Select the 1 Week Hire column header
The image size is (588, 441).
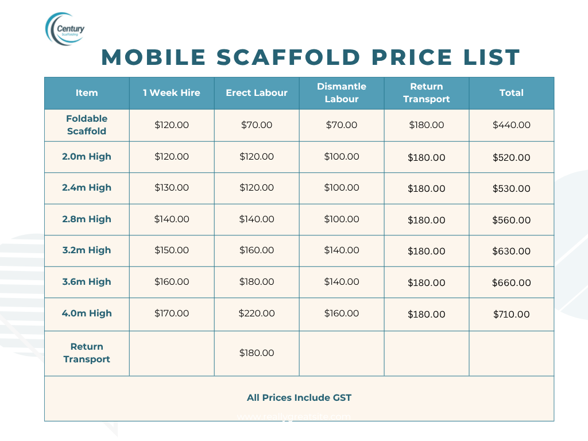pyautogui.click(x=172, y=93)
